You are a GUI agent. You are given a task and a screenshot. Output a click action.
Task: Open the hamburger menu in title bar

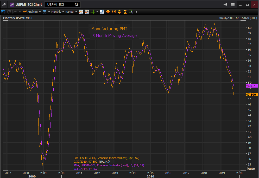[233, 5]
